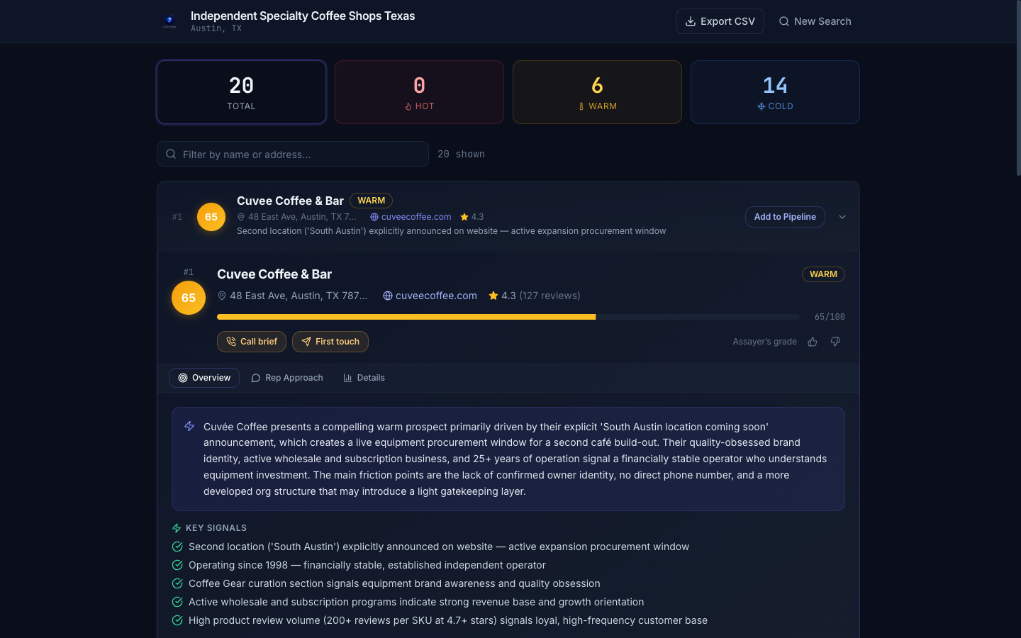Click the 65/100 score progress bar
This screenshot has height=638, width=1021.
pos(508,317)
